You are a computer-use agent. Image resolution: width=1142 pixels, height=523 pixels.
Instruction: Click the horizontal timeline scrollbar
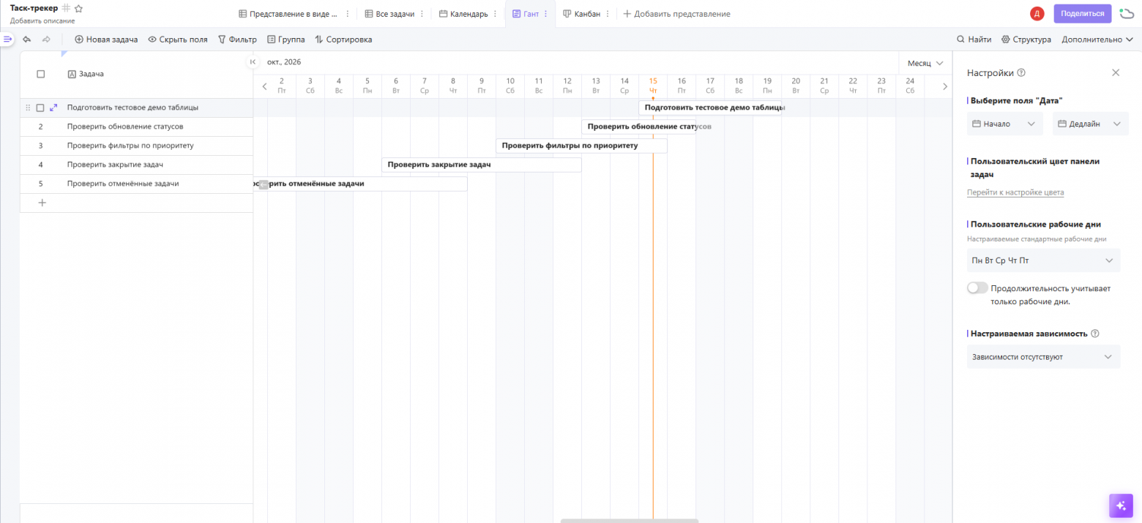point(630,521)
